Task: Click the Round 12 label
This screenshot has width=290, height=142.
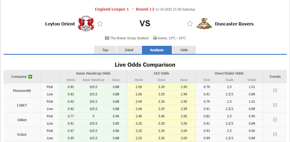Action: tap(145, 9)
